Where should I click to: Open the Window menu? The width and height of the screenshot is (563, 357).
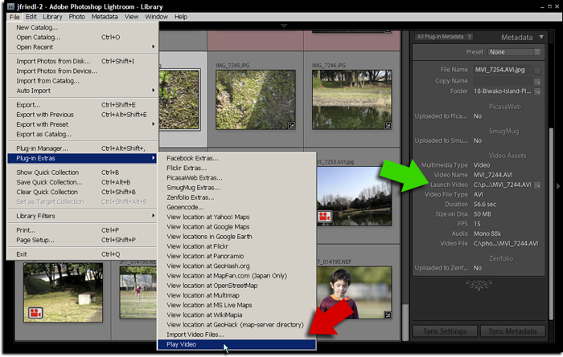[156, 17]
